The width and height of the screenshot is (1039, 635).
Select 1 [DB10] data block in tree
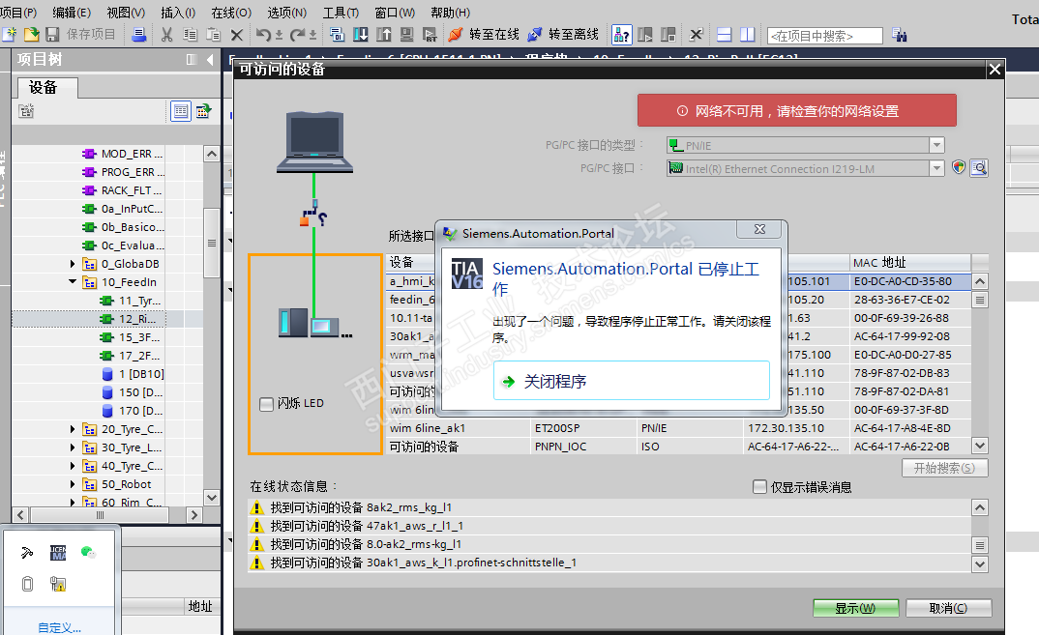(x=134, y=374)
